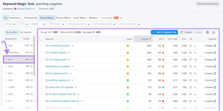Expand the 'face' keyword group
Screen dimensions: 223x111
[6, 73]
